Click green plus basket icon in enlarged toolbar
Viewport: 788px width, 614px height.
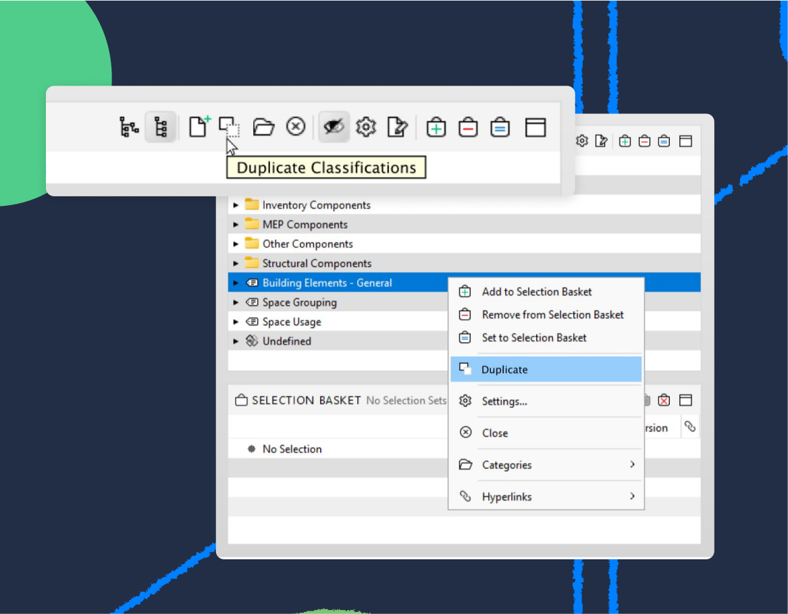click(x=436, y=128)
